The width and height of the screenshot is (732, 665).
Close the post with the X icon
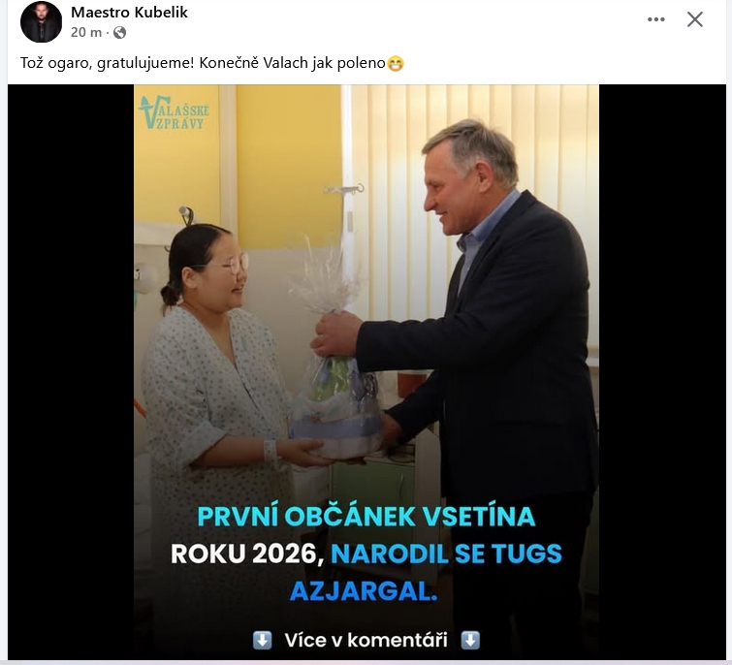[694, 19]
